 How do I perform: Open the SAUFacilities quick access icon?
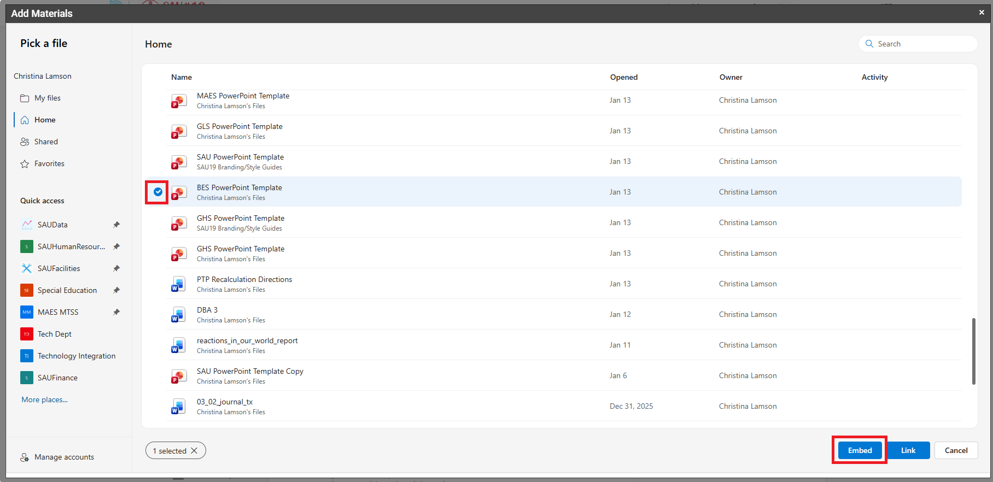[26, 268]
